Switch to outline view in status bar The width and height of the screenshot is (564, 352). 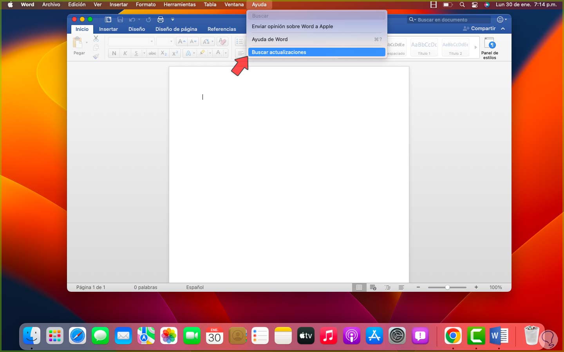(x=387, y=287)
